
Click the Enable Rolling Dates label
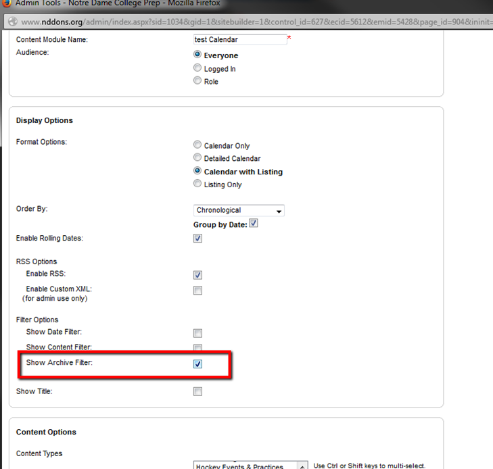(x=49, y=238)
